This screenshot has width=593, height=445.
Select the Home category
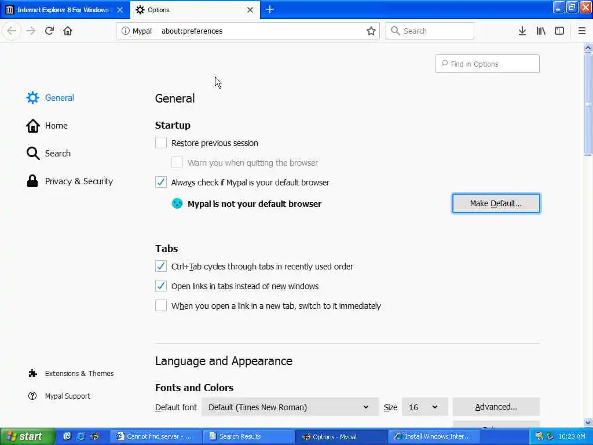[x=47, y=126]
